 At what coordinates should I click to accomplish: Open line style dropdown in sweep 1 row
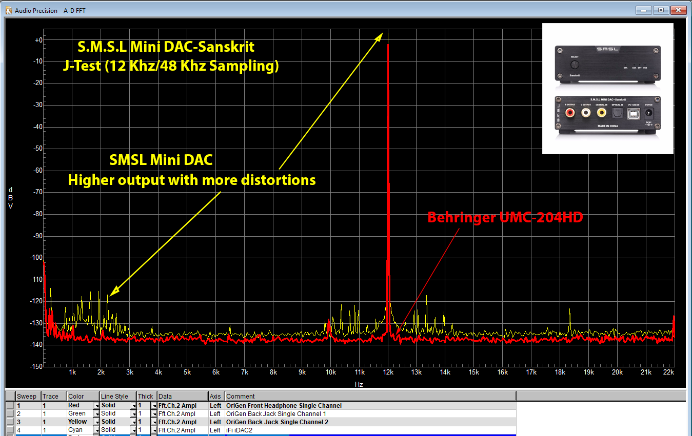133,406
